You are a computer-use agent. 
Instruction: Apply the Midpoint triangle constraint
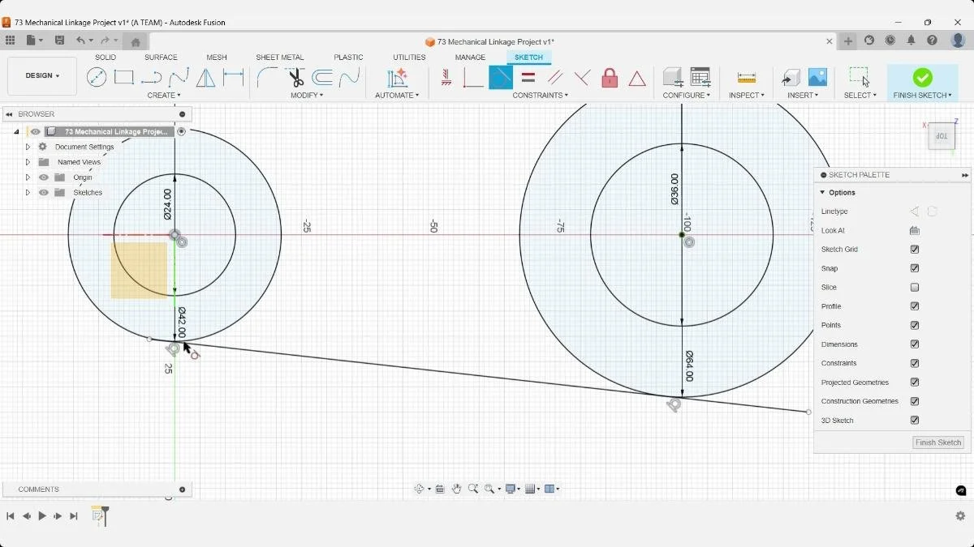point(637,79)
